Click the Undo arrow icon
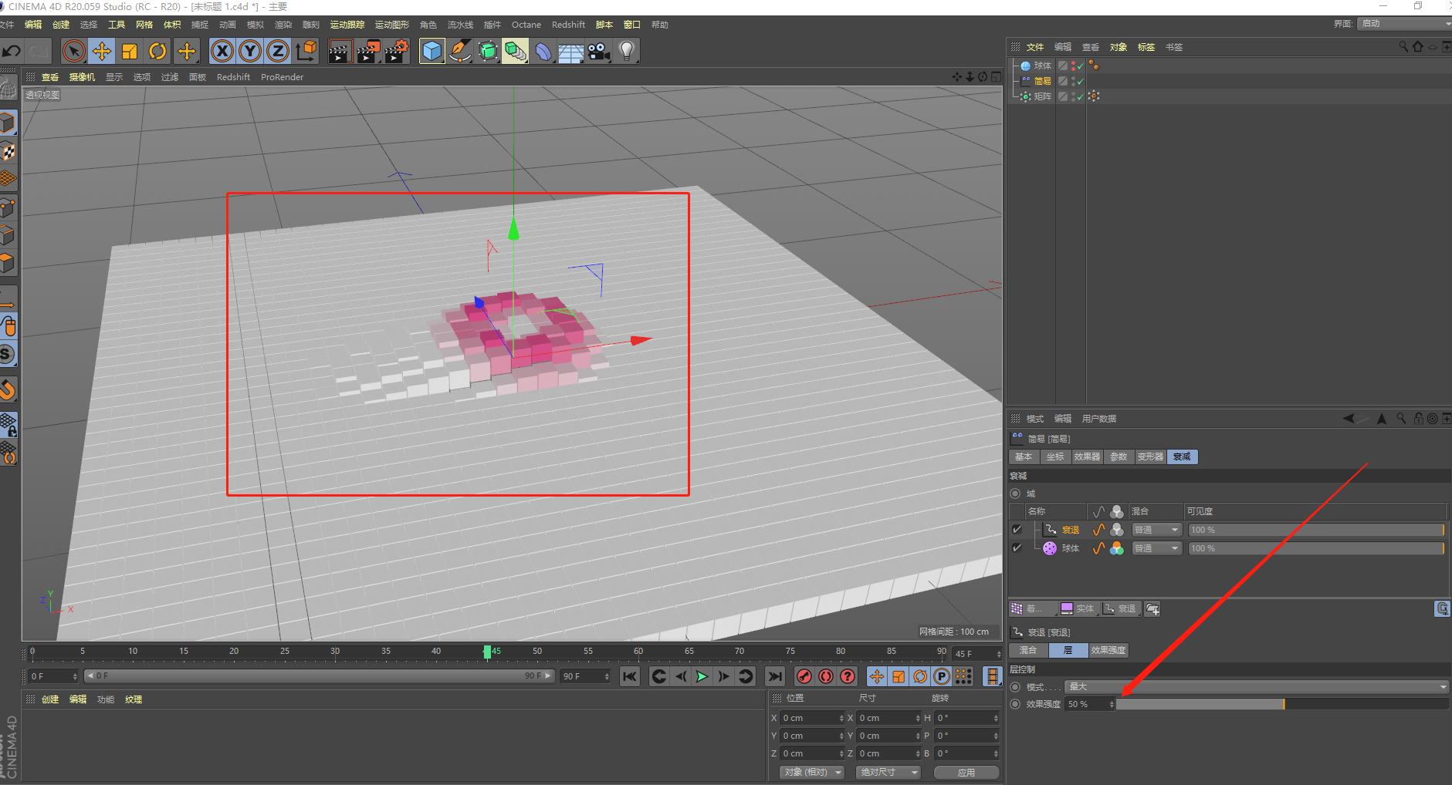1452x785 pixels. (12, 52)
